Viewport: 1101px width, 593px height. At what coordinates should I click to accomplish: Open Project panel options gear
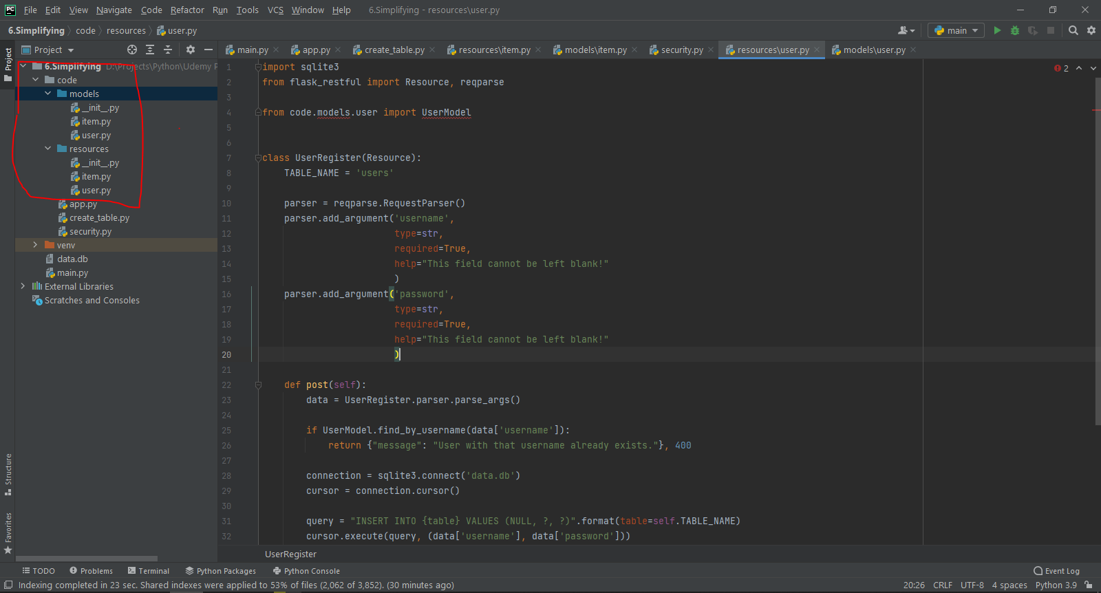tap(191, 50)
